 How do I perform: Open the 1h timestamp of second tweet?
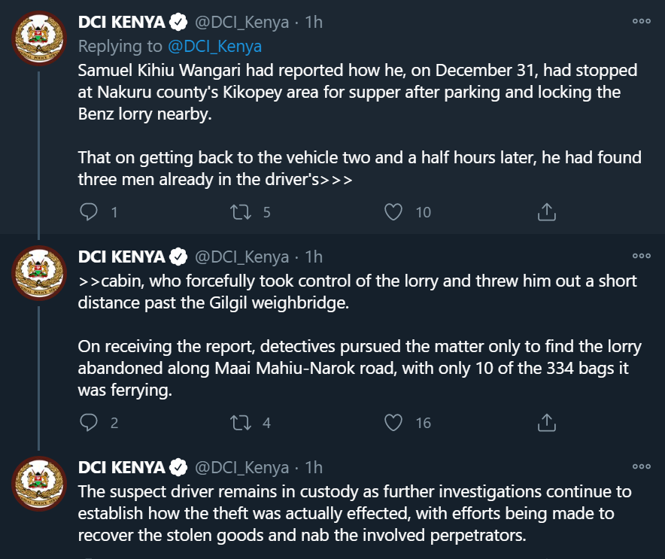[314, 257]
